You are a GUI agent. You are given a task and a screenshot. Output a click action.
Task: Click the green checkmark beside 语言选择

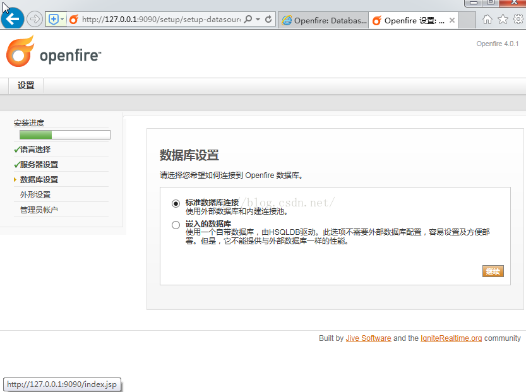(x=17, y=150)
